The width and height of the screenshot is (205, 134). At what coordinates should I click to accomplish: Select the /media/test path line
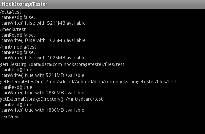[x=13, y=29]
